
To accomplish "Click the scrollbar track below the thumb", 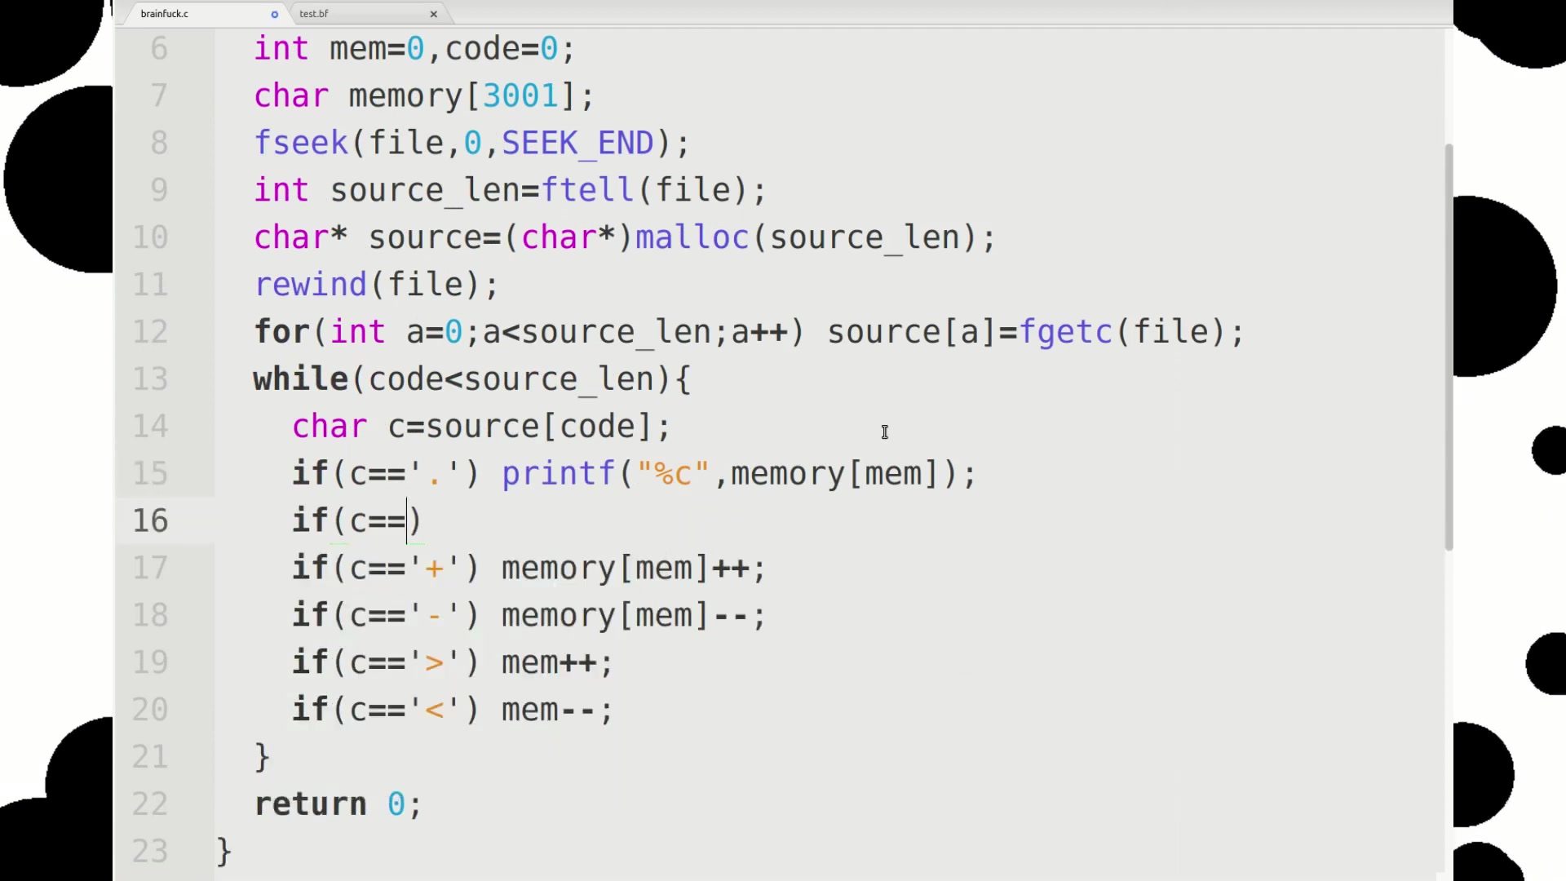I will 1449,710.
